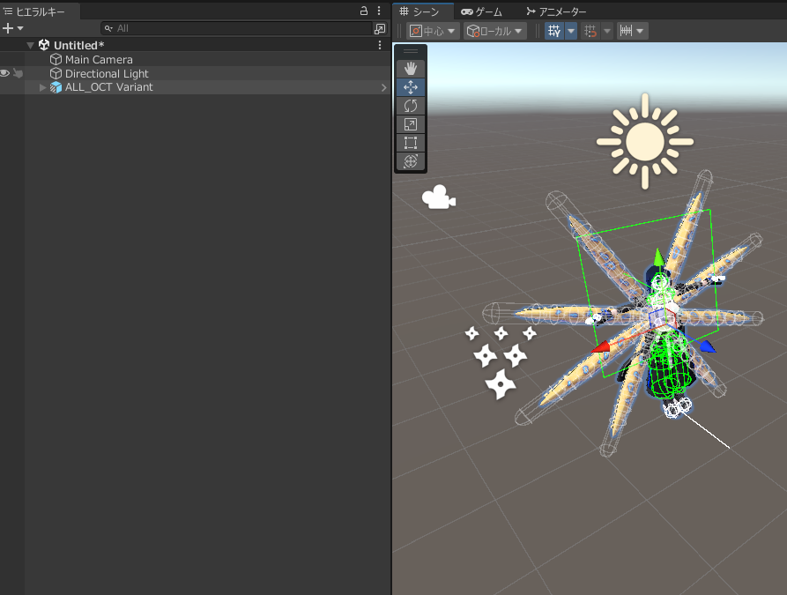Select the Rotate tool

pos(410,106)
